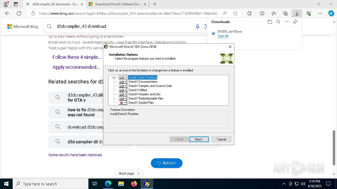Select DirectX Samples and Source Code row
Image resolution: width=337 pixels, height=189 pixels.
[x=150, y=86]
